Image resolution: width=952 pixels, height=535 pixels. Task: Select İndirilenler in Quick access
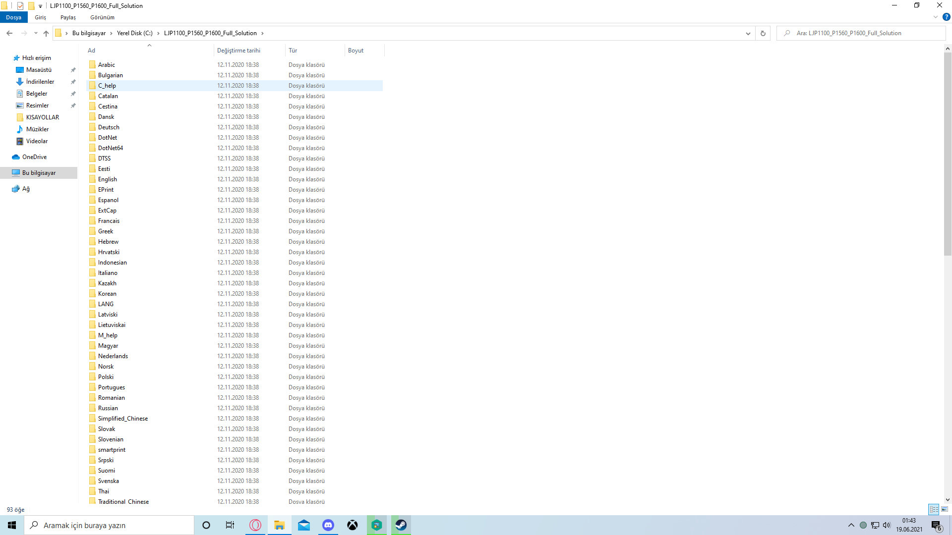click(40, 82)
